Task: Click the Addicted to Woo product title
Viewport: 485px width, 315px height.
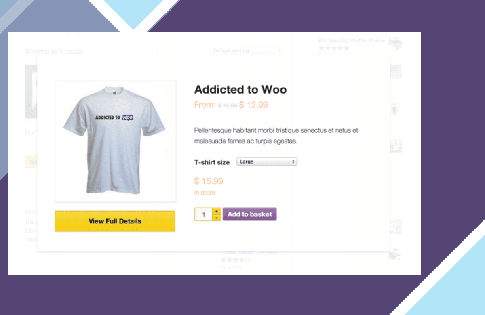Action: coord(240,89)
